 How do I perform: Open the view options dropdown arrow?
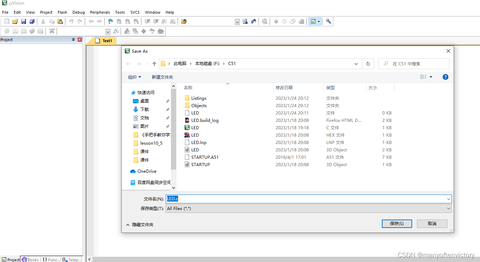[x=431, y=77]
